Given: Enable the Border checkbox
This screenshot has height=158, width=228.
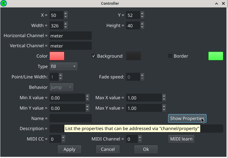Looking at the screenshot, I should [x=170, y=56].
